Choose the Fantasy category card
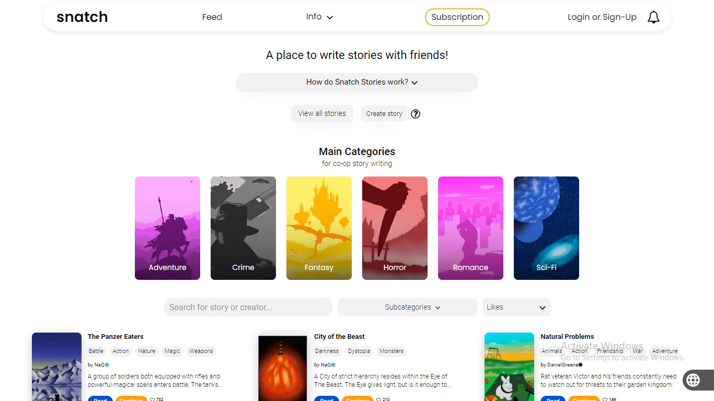 pos(319,228)
